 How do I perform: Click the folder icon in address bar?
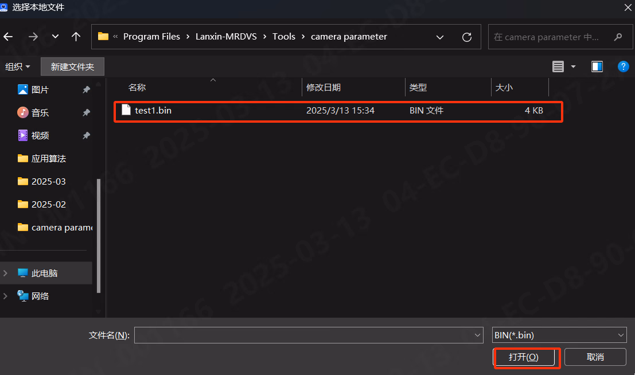tap(103, 37)
